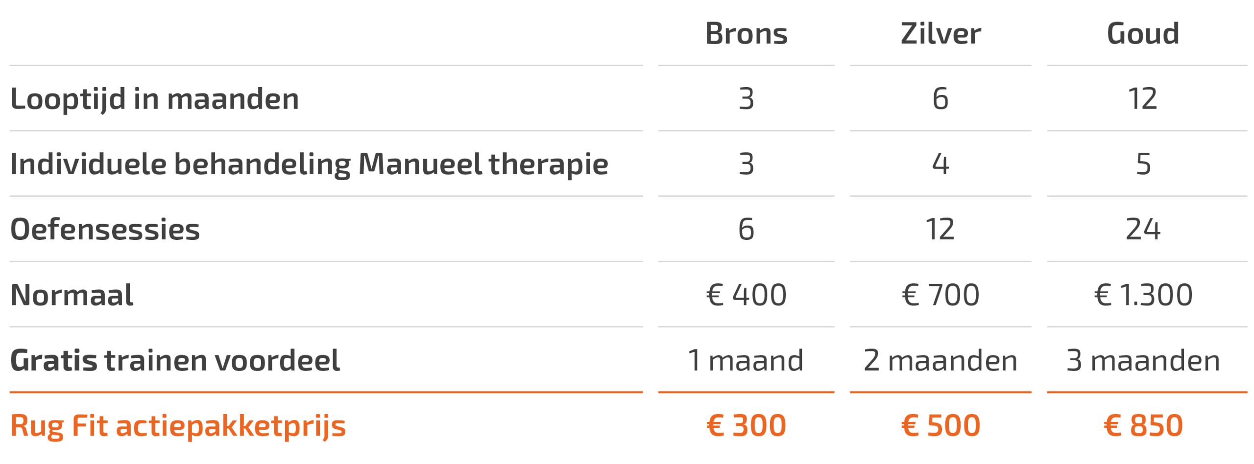Image resolution: width=1254 pixels, height=464 pixels.
Task: Click the € 400 normal Brons price
Action: (746, 295)
